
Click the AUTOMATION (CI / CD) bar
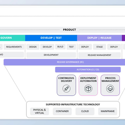88,70
